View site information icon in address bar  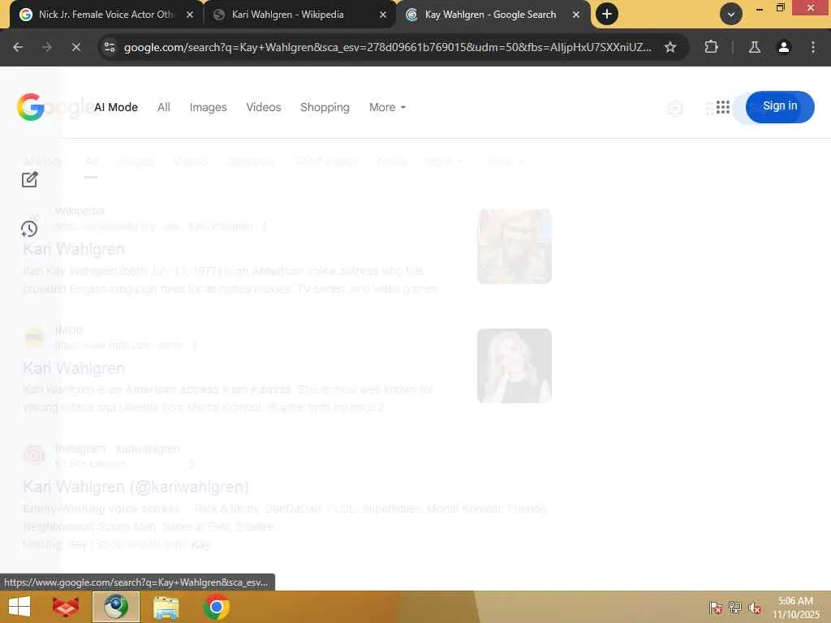tap(110, 47)
